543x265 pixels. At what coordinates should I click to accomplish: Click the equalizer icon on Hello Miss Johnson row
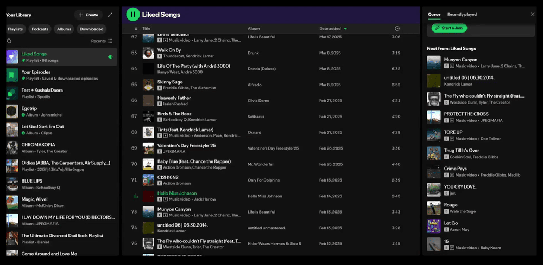coord(135,196)
